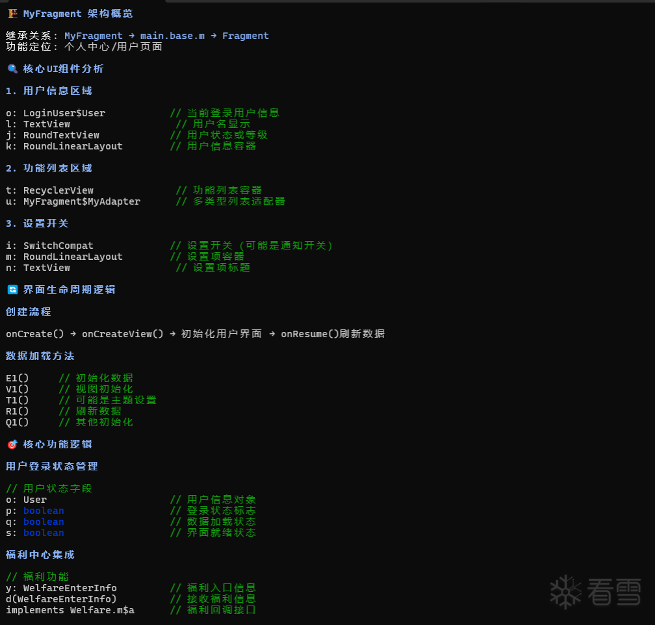This screenshot has width=655, height=625.
Task: Click the 't: RecyclerView' line
Action: coord(49,190)
